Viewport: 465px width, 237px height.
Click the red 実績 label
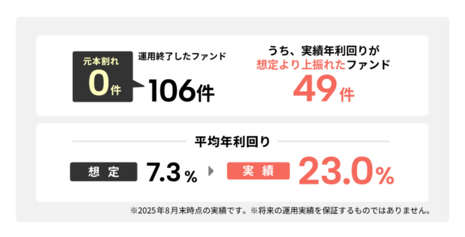258,171
